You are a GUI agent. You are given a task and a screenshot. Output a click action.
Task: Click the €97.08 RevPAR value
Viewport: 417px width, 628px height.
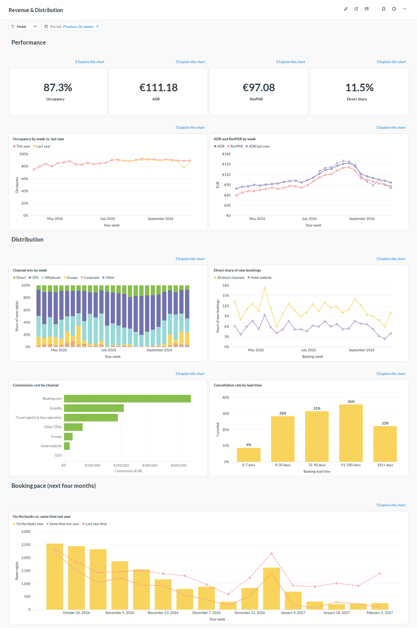click(x=259, y=88)
